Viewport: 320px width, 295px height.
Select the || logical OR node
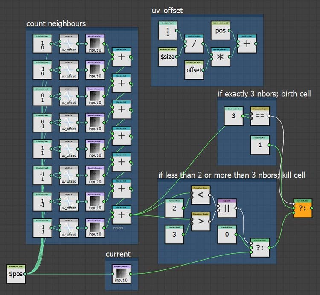click(x=227, y=208)
